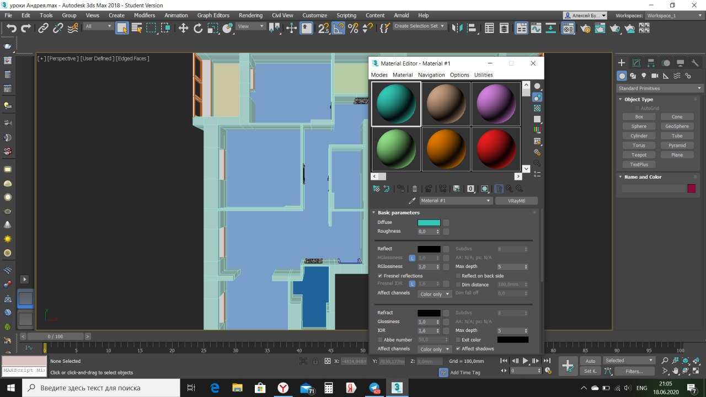Click the Diffuse color swatch
Image resolution: width=706 pixels, height=397 pixels.
point(429,223)
